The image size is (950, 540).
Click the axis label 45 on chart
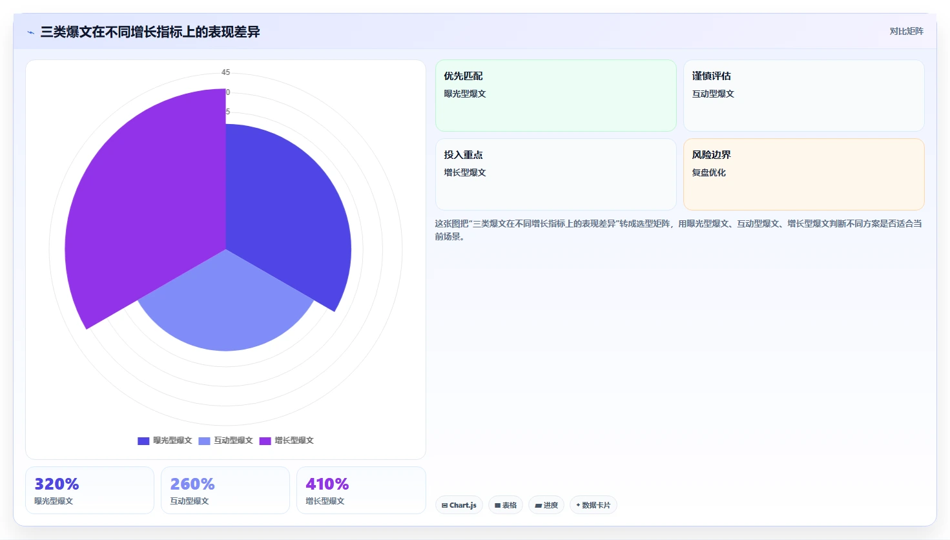tap(225, 72)
